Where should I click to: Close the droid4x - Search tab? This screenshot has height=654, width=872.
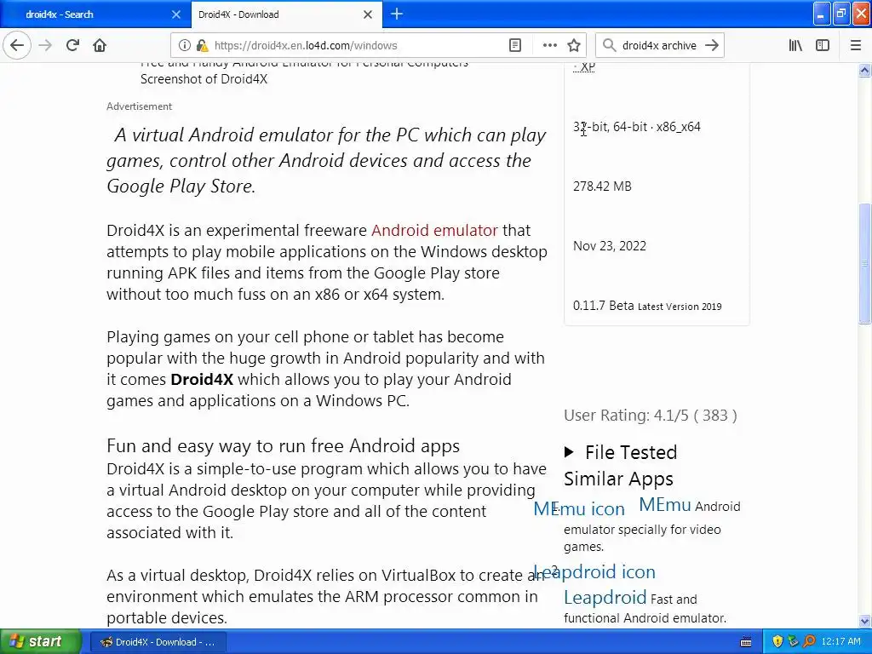pos(175,14)
